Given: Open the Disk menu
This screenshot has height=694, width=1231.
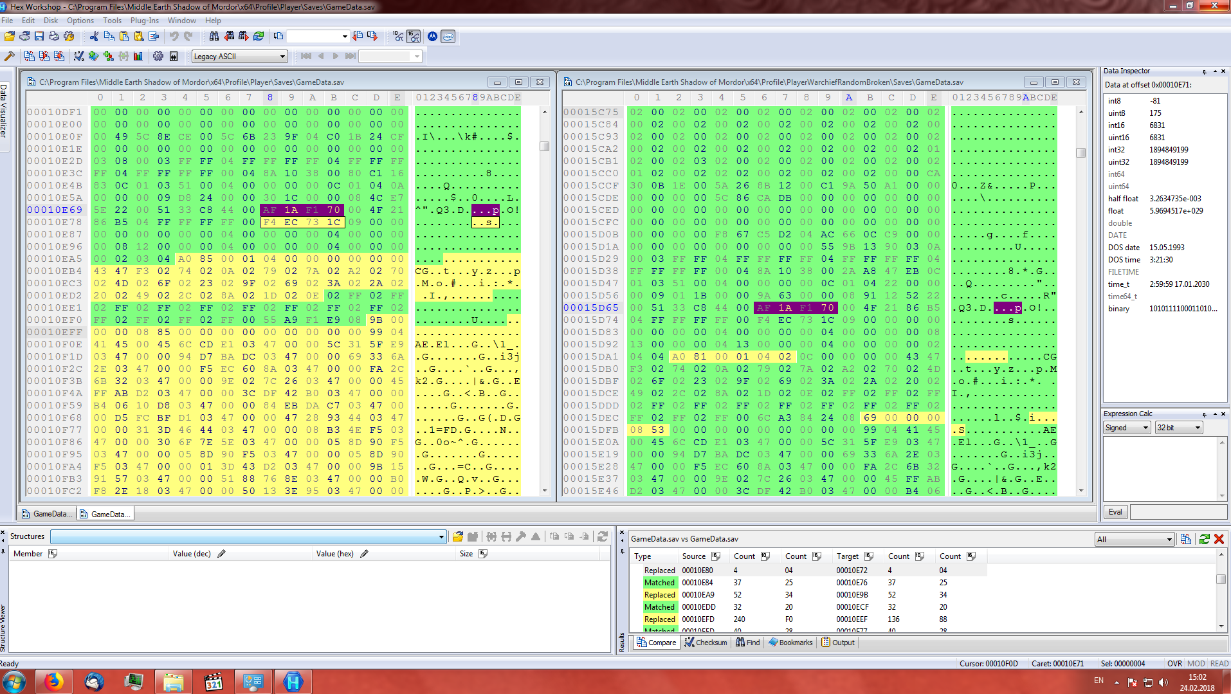Looking at the screenshot, I should [x=51, y=21].
